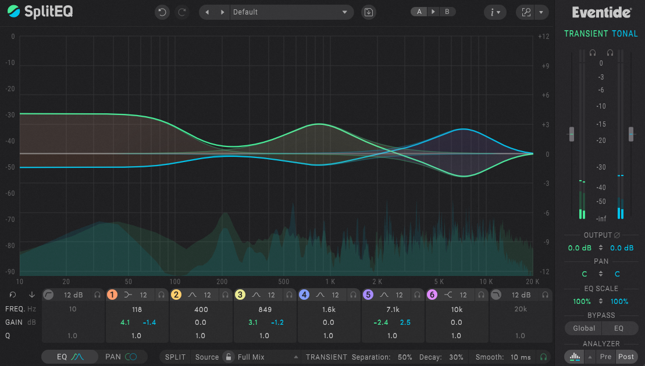The height and width of the screenshot is (366, 645).
Task: Click the reset bands icon
Action: [13, 295]
